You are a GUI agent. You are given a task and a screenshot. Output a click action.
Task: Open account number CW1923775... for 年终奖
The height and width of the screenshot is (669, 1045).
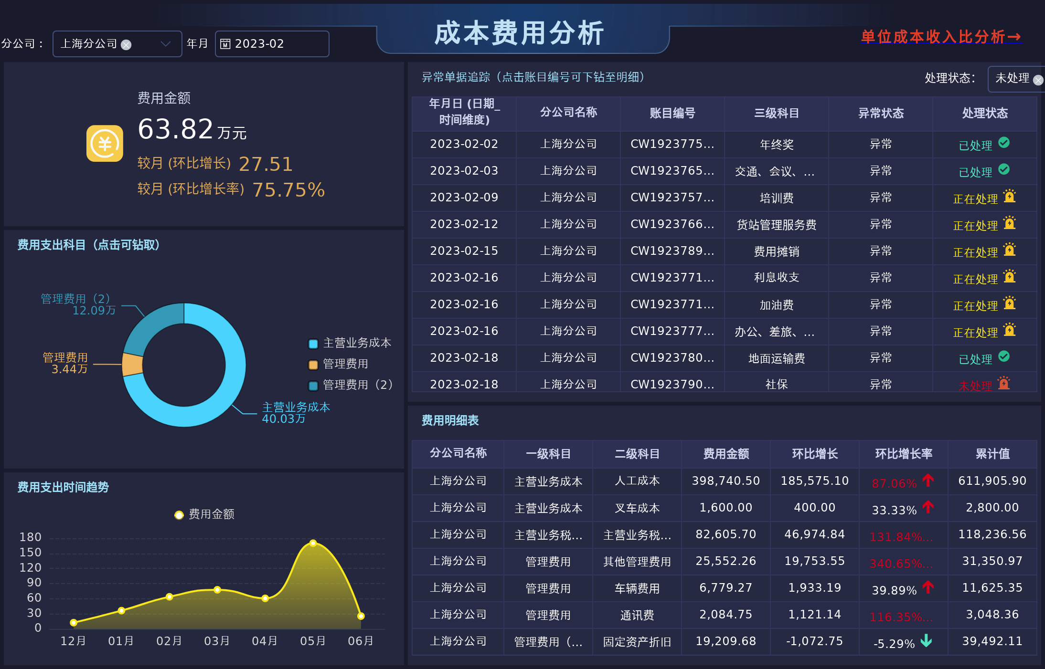click(672, 144)
